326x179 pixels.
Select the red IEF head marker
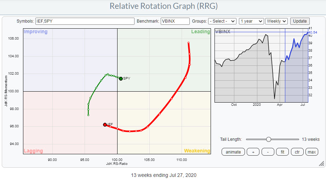(105, 125)
